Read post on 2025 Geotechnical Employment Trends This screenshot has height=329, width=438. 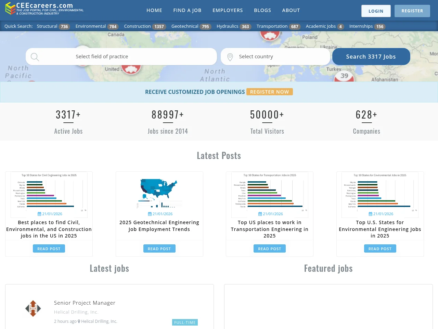pyautogui.click(x=159, y=249)
